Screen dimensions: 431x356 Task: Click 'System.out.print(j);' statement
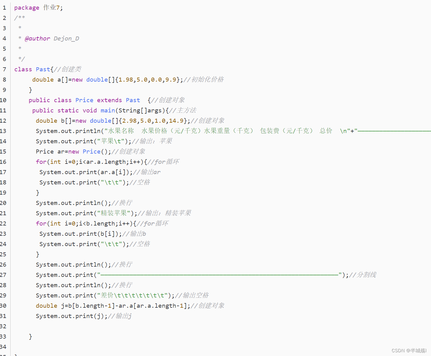click(x=71, y=316)
